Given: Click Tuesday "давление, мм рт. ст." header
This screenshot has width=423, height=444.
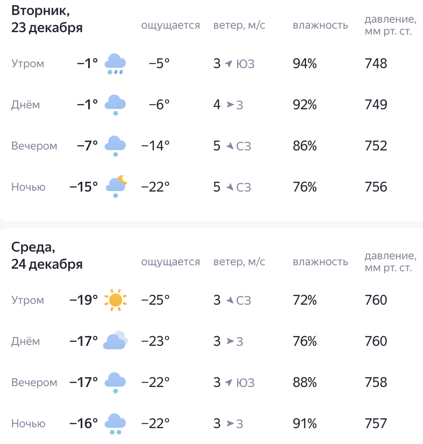Looking at the screenshot, I should point(390,25).
